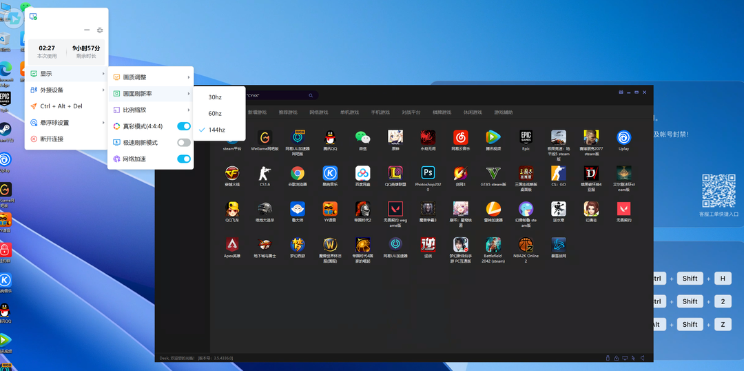Open Photoshop2020 icon
This screenshot has height=371, width=744.
click(428, 173)
